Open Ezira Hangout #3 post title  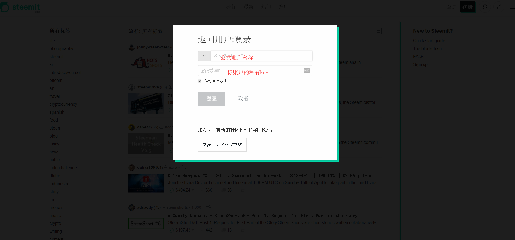point(270,176)
